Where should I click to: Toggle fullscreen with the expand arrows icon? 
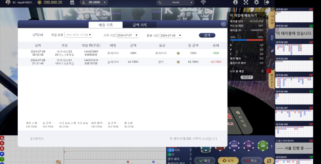tap(246, 2)
